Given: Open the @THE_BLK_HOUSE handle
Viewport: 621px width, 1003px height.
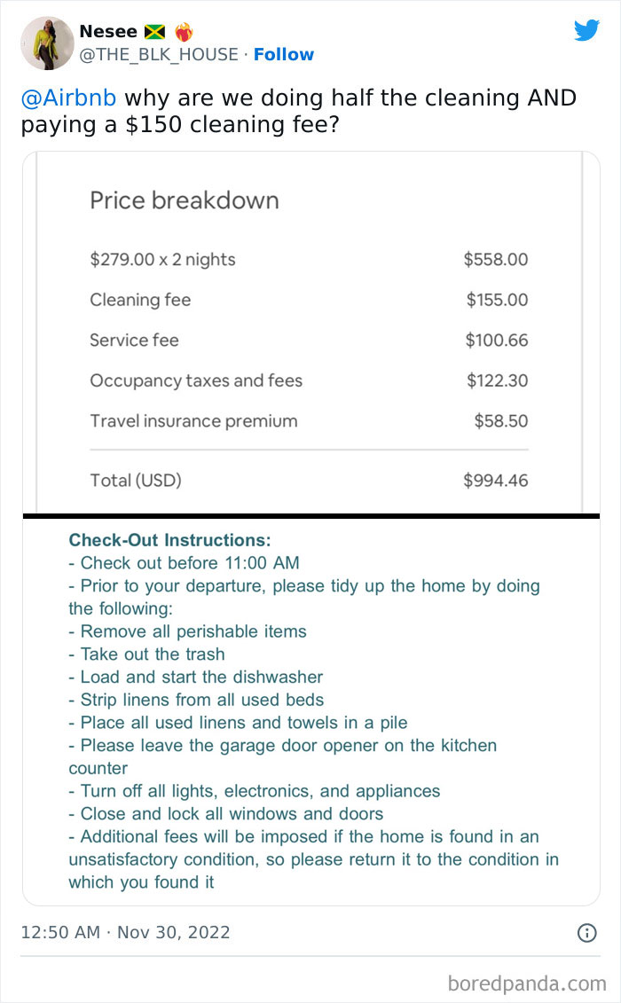Looking at the screenshot, I should point(160,54).
